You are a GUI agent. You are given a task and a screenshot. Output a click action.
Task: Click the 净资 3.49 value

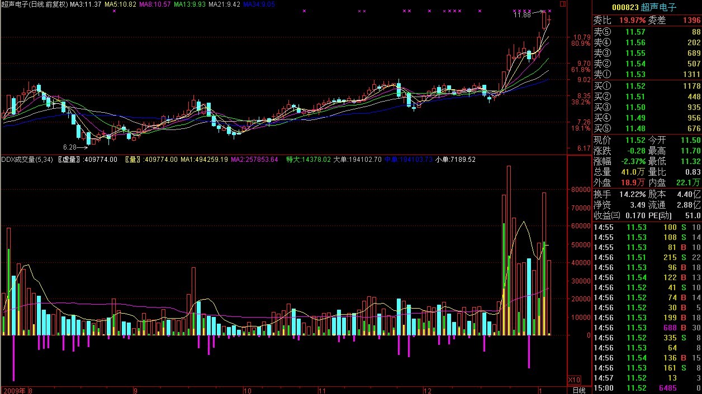pos(638,205)
